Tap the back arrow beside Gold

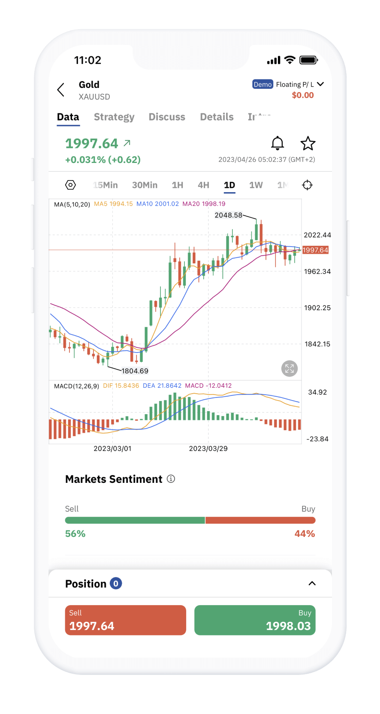click(61, 90)
